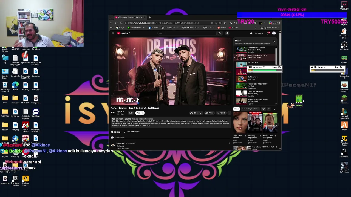Screen dimensions: 351x197
Task: Open Rockstar Games desktop shortcut
Action: [26, 181]
